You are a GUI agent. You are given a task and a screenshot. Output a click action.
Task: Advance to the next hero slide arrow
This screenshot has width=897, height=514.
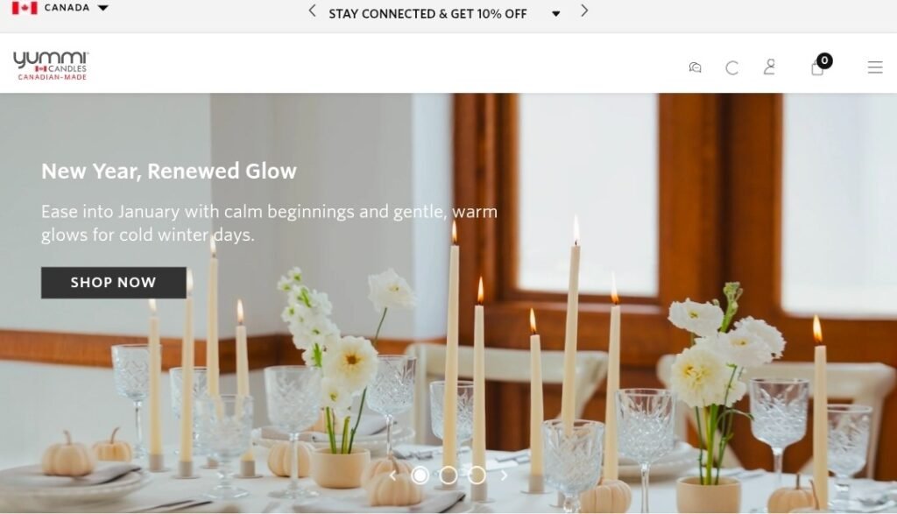coord(504,475)
